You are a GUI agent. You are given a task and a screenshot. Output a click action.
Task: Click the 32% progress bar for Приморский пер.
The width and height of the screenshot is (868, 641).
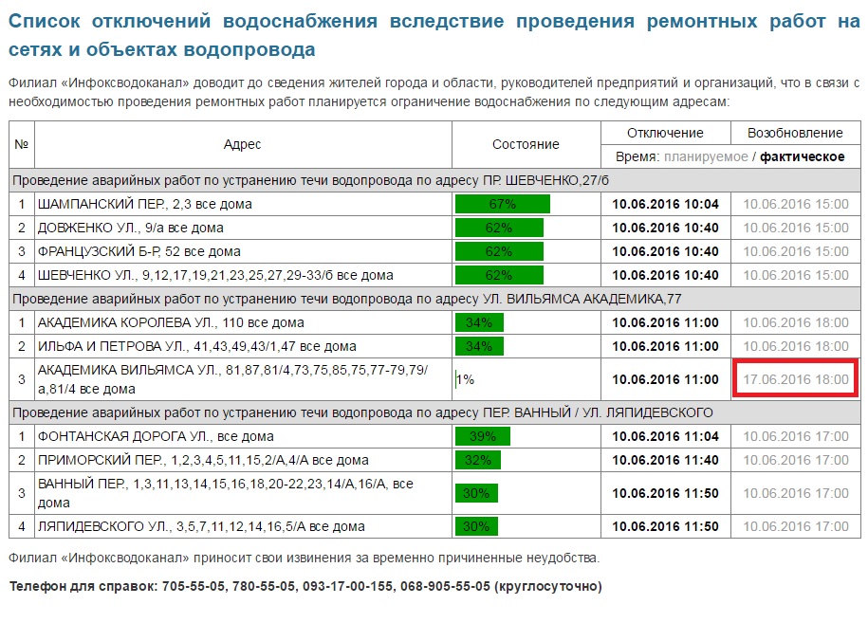(x=479, y=460)
